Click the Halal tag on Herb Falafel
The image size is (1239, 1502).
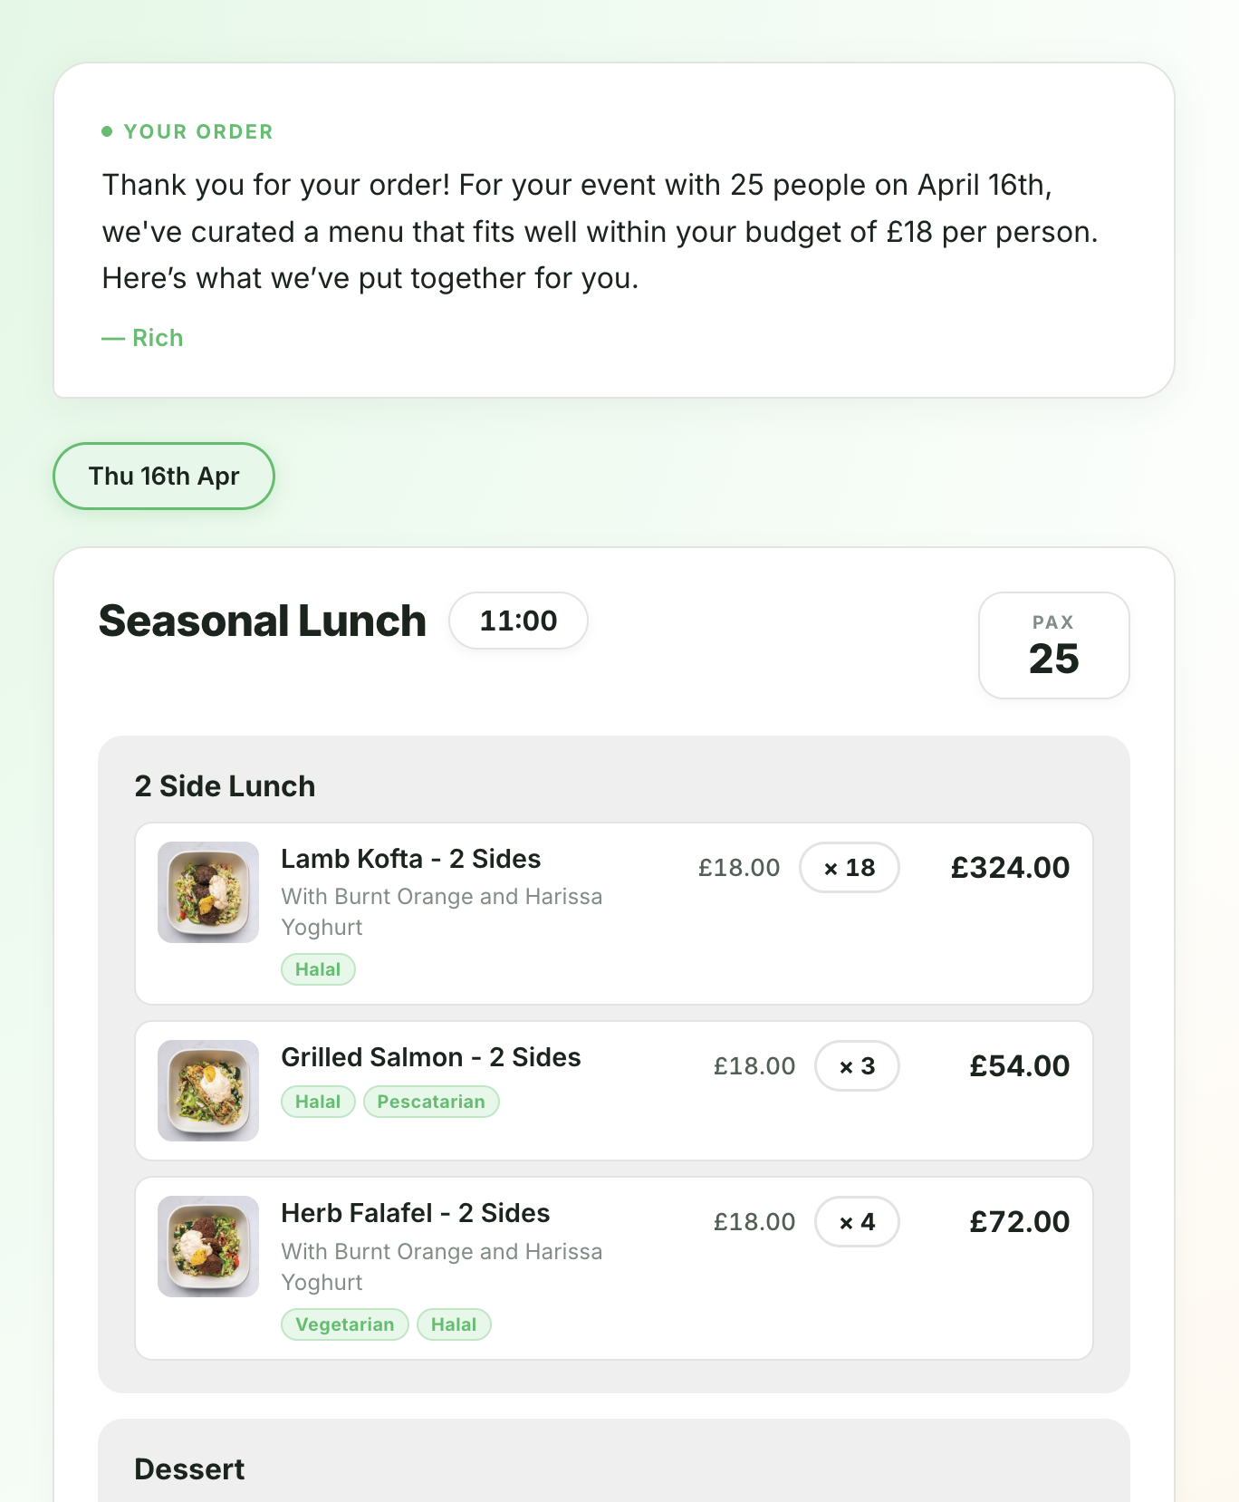[454, 1325]
